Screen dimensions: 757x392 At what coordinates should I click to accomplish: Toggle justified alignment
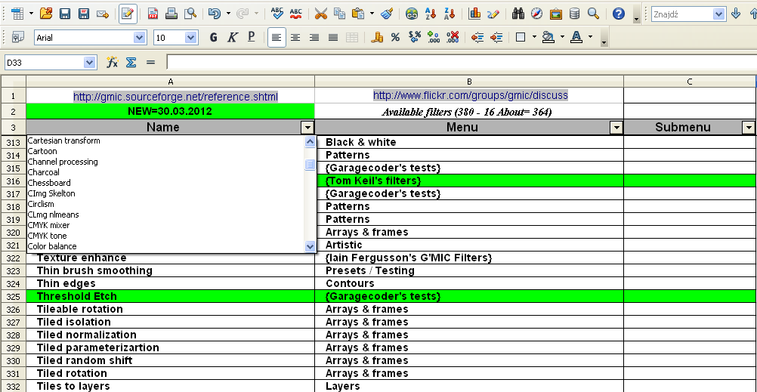click(x=333, y=37)
